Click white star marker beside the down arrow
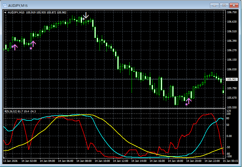The width and height of the screenshot is (242, 167). (x=83, y=19)
